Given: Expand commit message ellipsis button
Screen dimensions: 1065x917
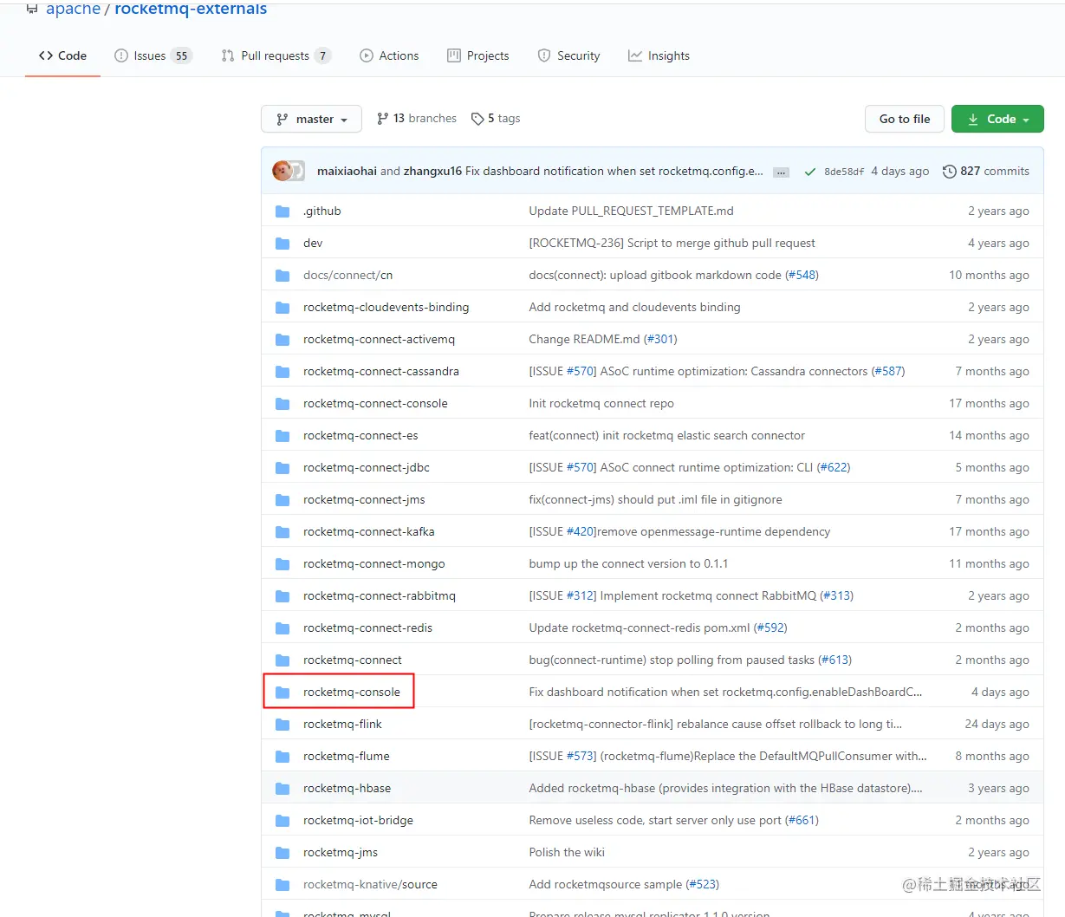Looking at the screenshot, I should 781,172.
